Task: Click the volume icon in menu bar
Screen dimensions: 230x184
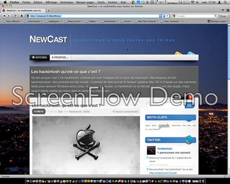Action: click(x=197, y=2)
